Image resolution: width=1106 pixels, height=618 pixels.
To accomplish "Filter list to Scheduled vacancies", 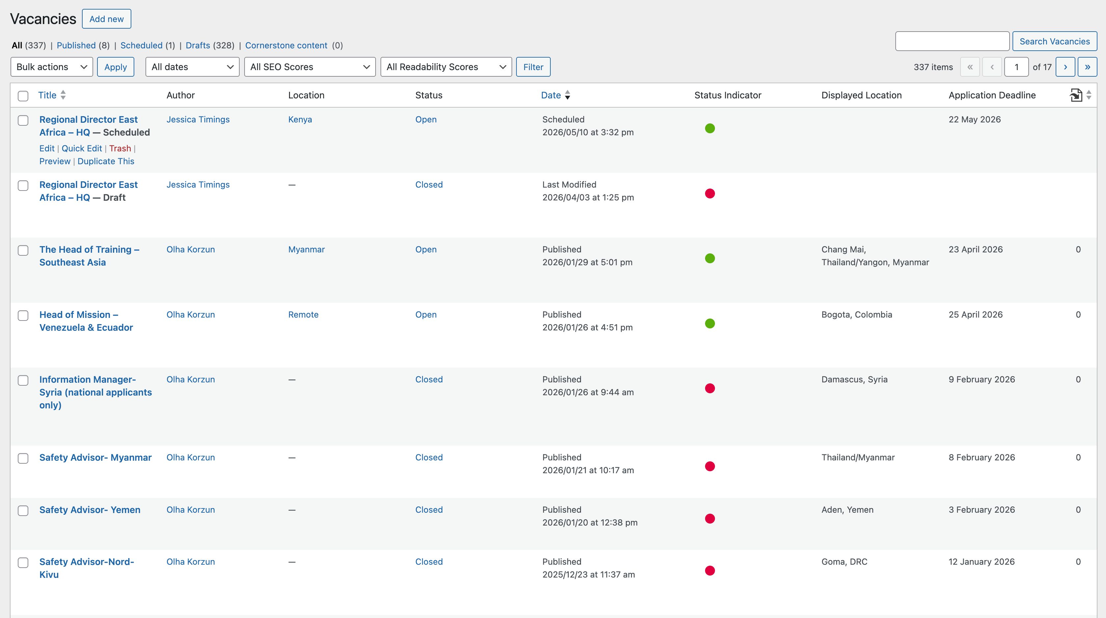I will click(x=141, y=45).
